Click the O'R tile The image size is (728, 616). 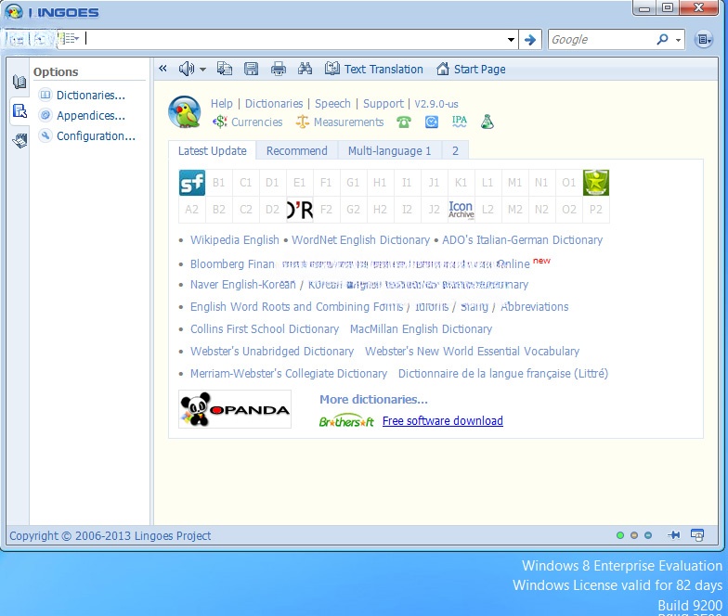pyautogui.click(x=299, y=210)
